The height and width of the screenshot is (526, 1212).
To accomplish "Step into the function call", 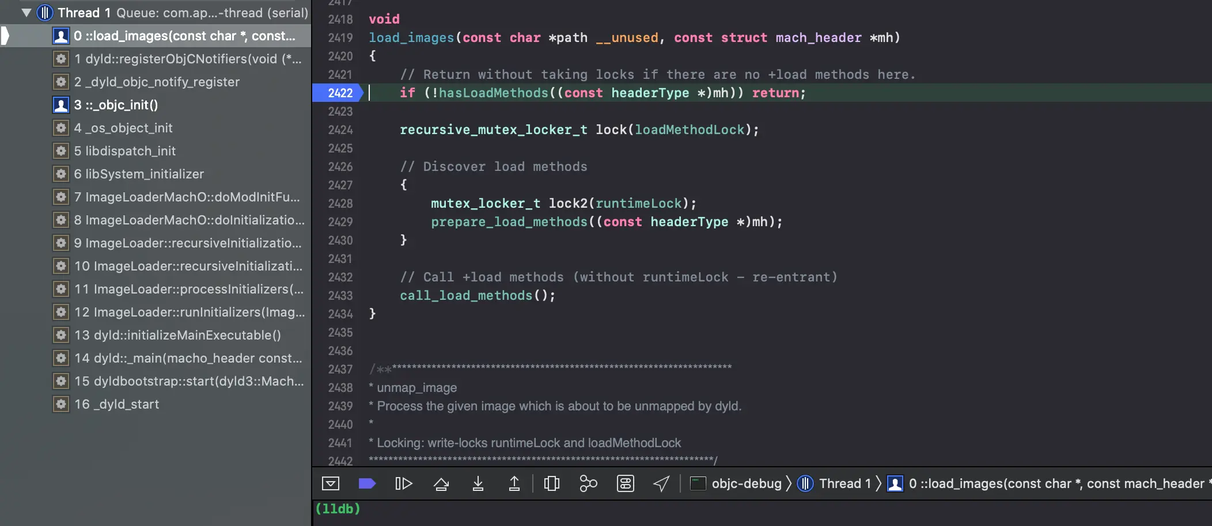I will pyautogui.click(x=478, y=483).
